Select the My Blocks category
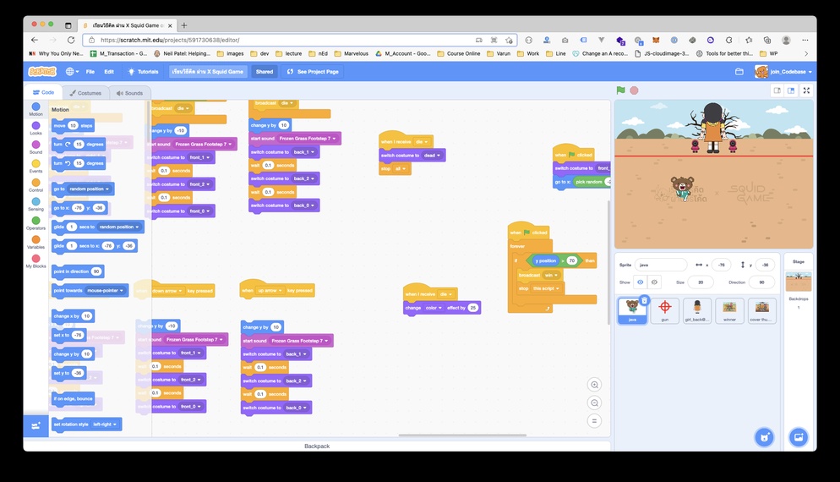The image size is (840, 482). pos(35,261)
